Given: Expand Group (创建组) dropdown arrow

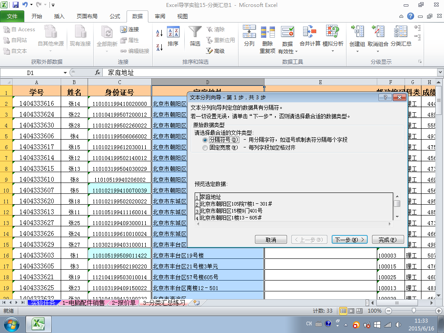Looking at the screenshot, I should pyautogui.click(x=357, y=52).
